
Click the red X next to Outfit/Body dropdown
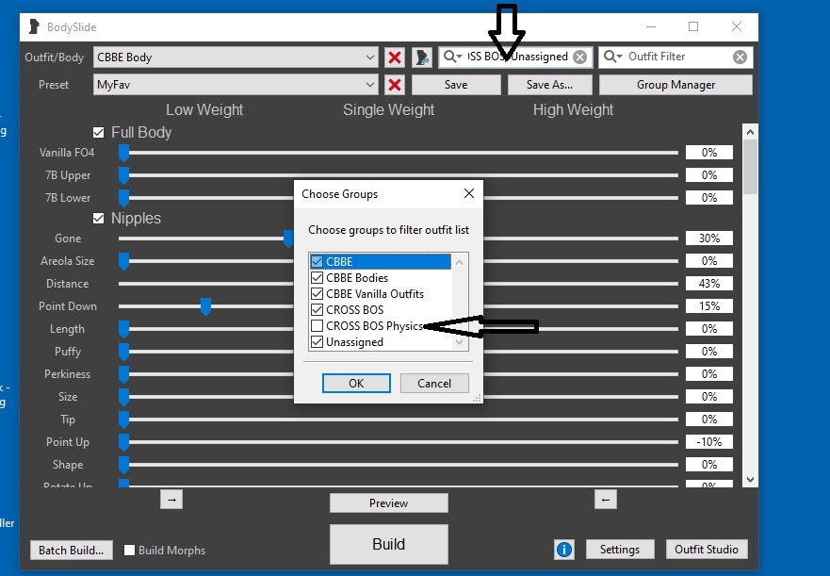(395, 58)
